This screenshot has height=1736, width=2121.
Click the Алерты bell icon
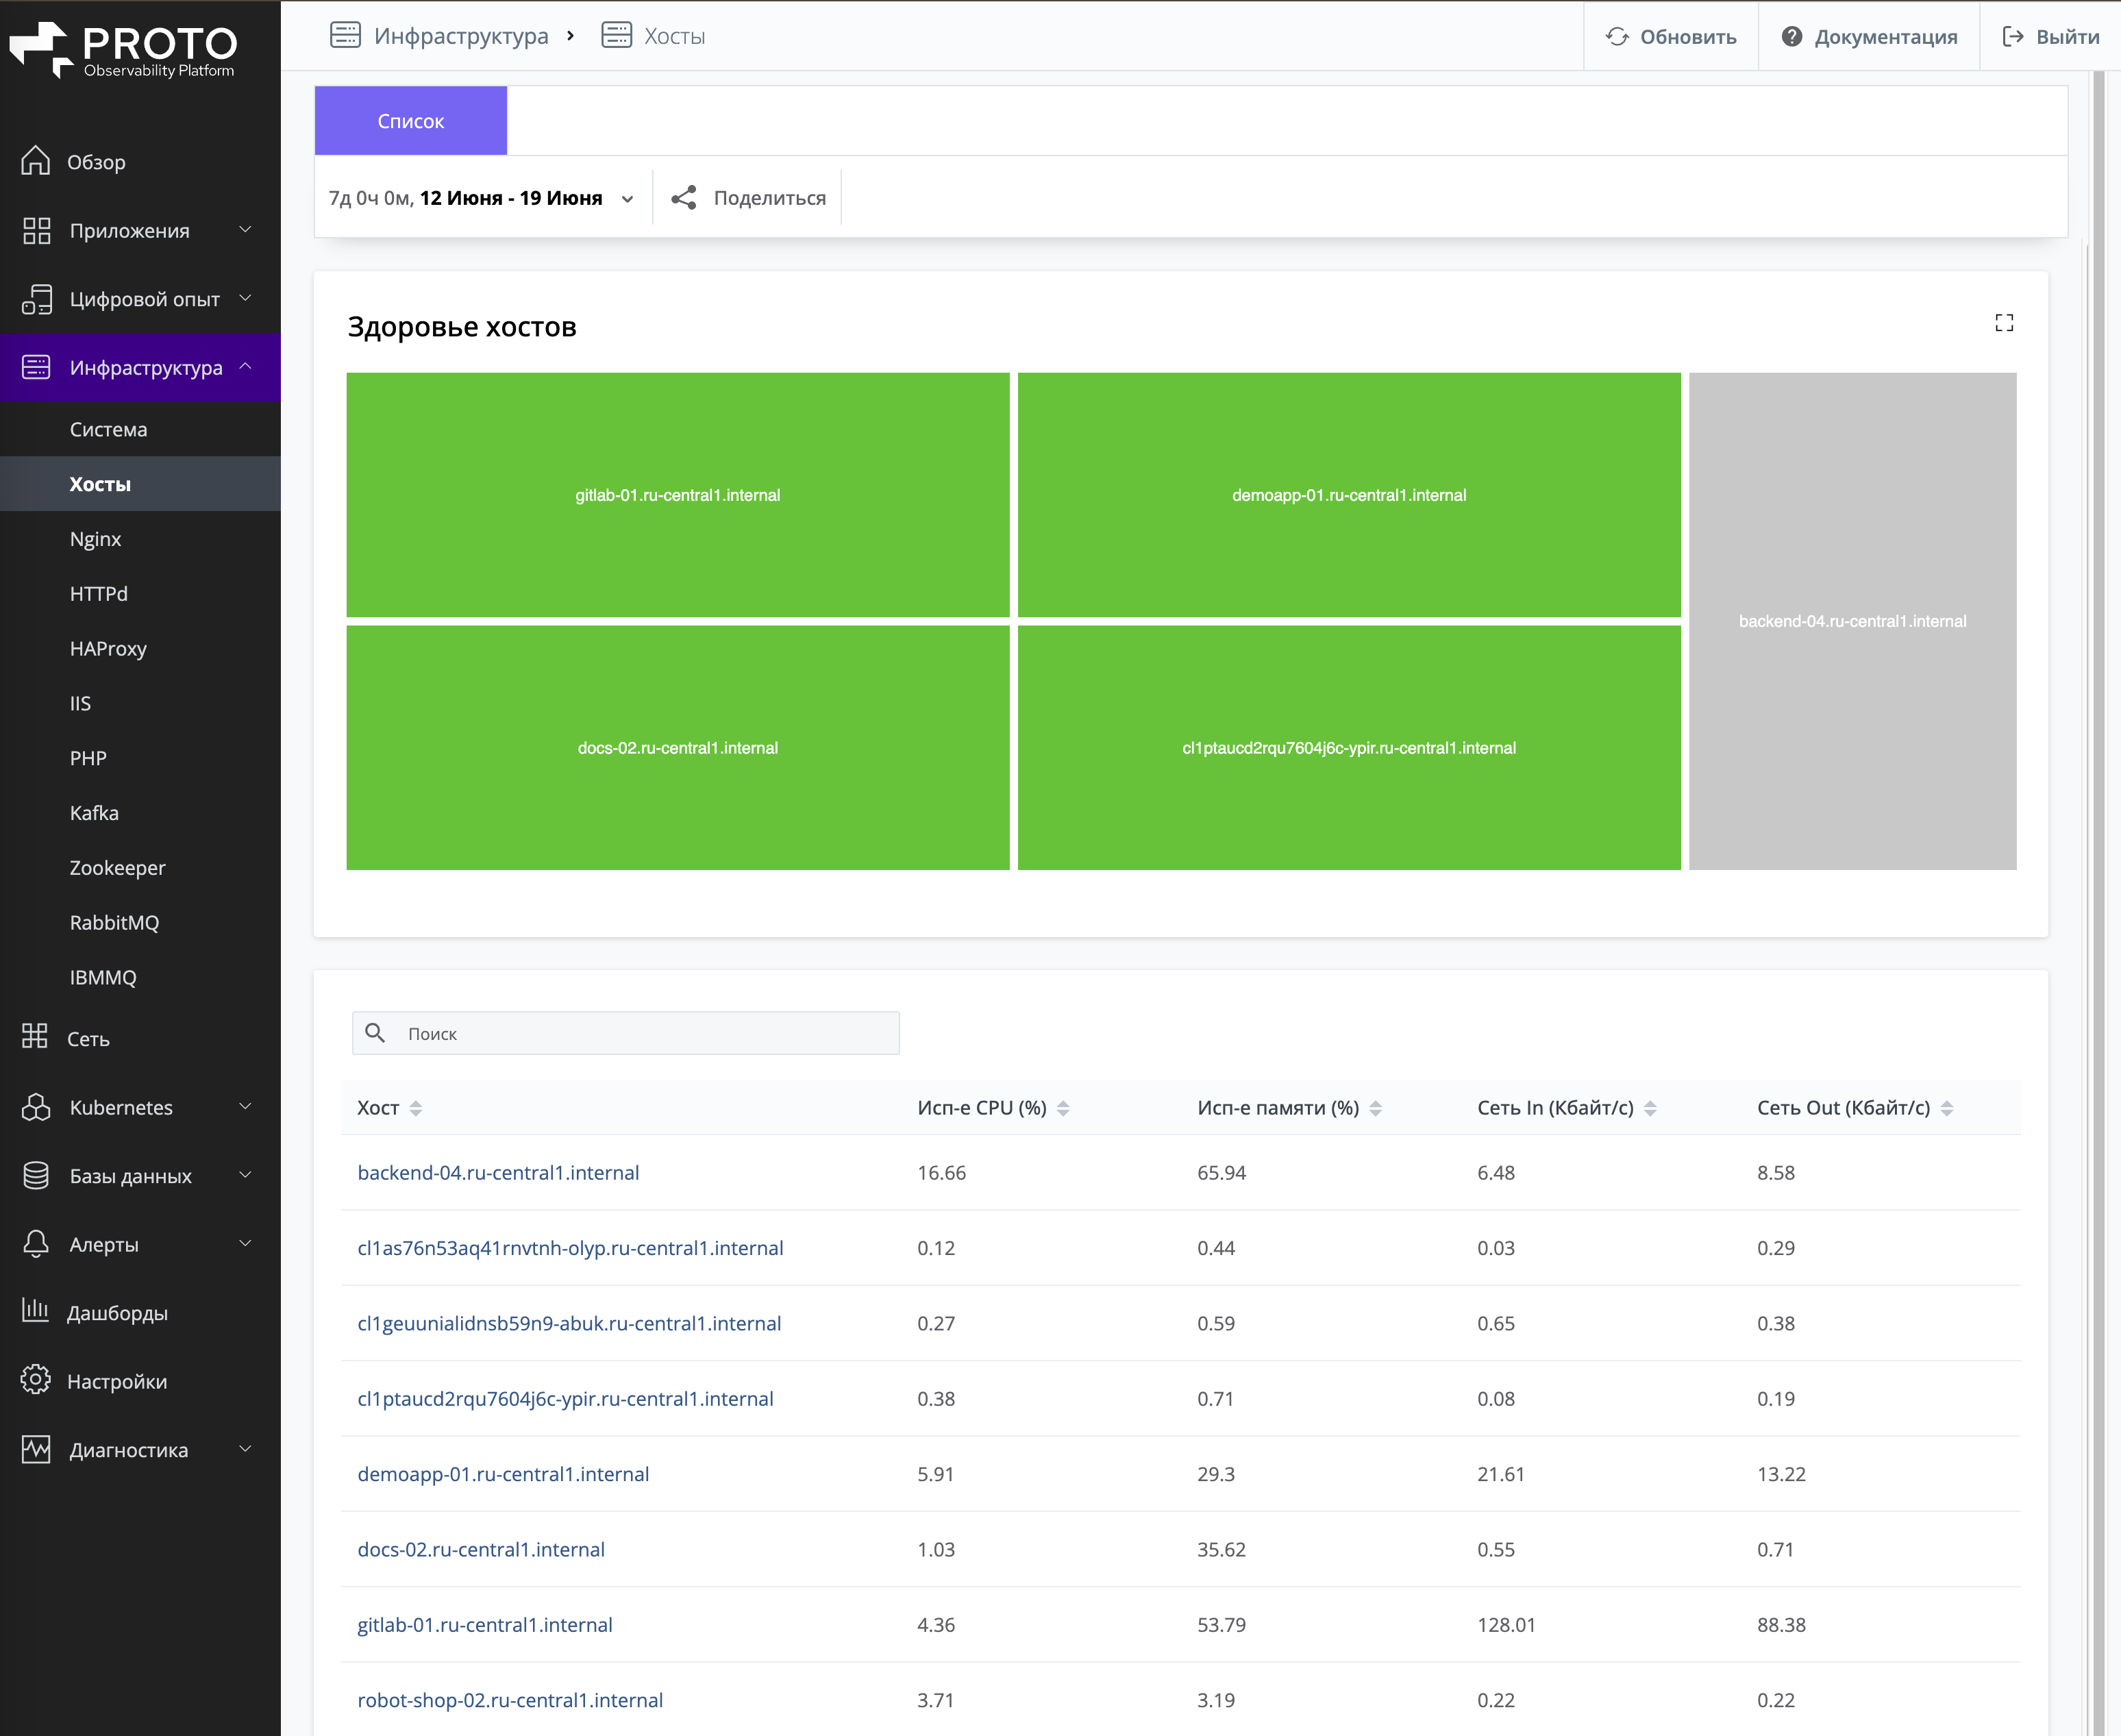tap(36, 1243)
